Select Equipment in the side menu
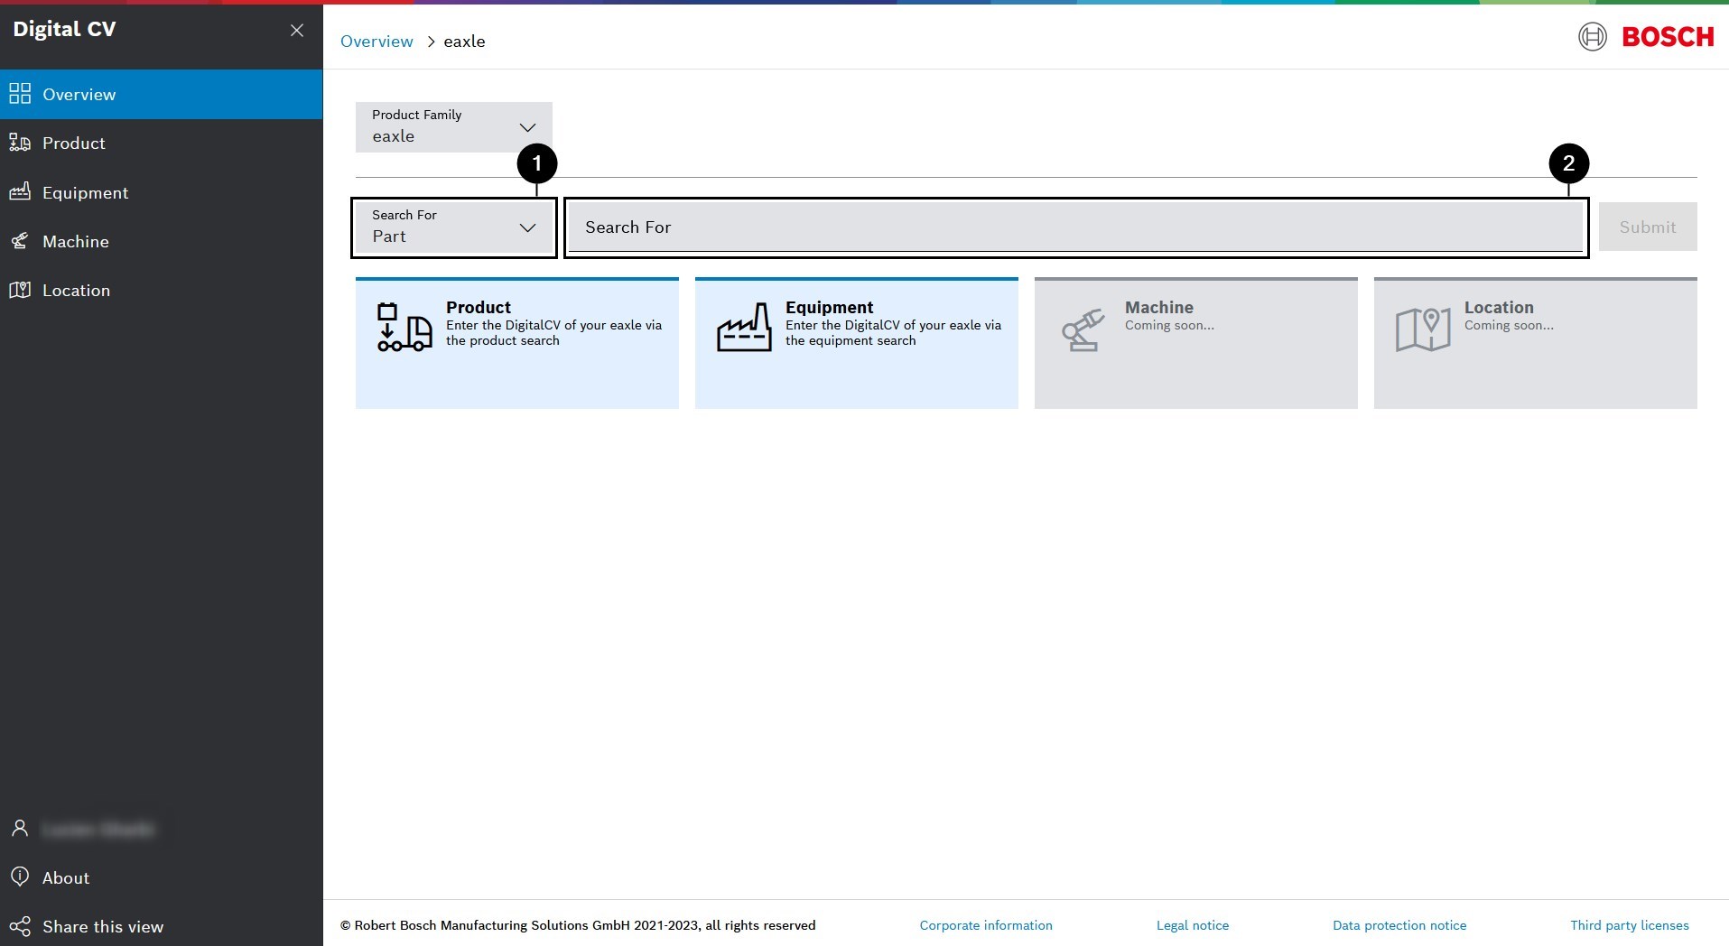 161,192
